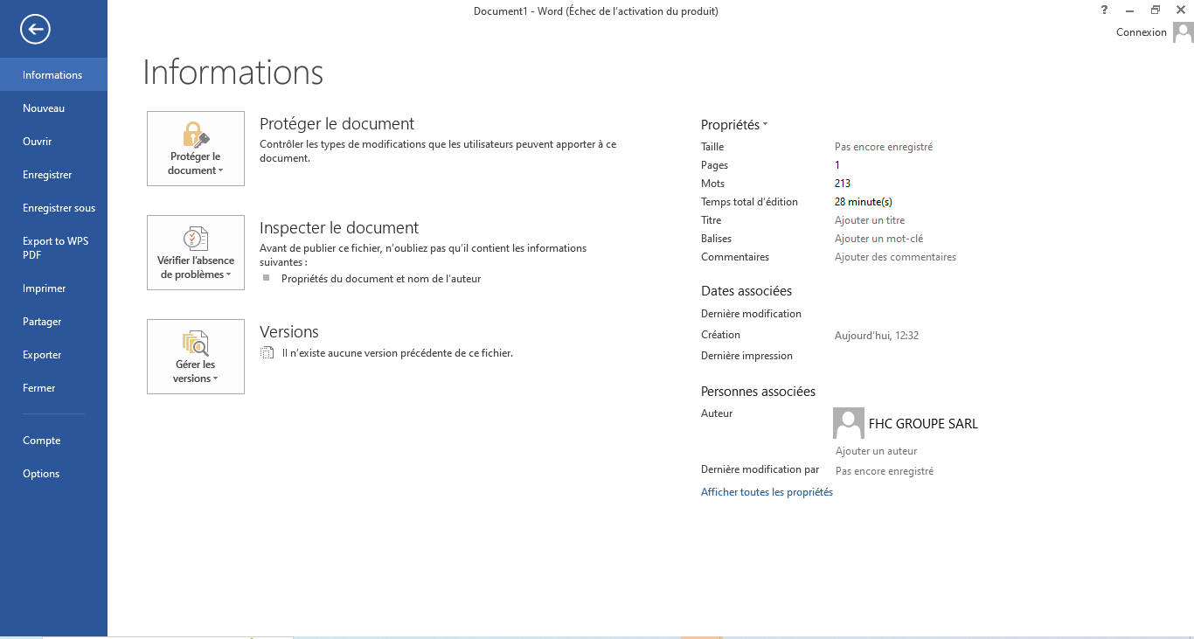Screen dimensions: 1194x639
Task: Go to the Ouvrir menu item
Action: click(x=53, y=142)
